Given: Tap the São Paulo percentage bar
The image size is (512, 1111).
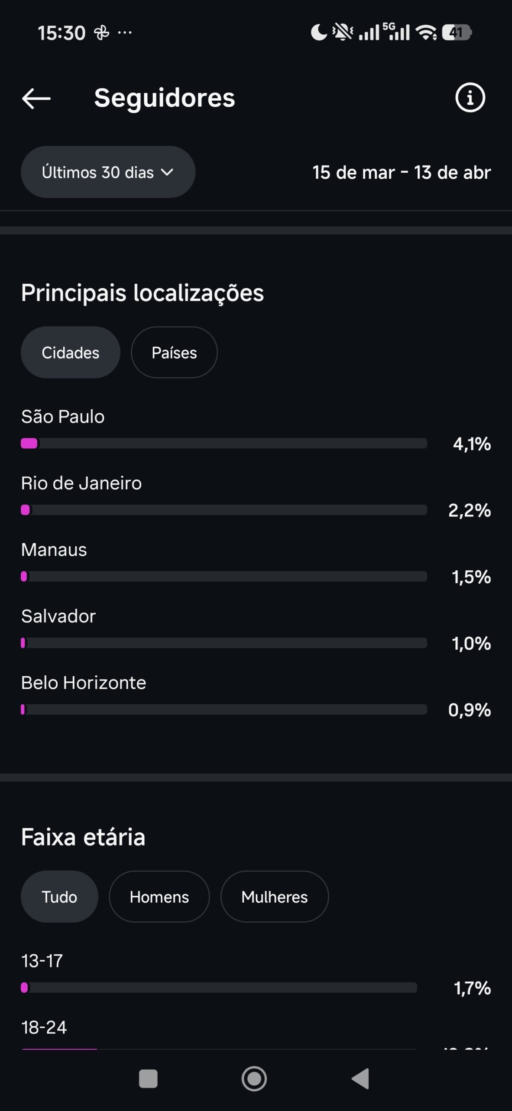Looking at the screenshot, I should 224,443.
